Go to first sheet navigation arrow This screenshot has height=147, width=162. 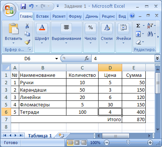click(x=5, y=136)
